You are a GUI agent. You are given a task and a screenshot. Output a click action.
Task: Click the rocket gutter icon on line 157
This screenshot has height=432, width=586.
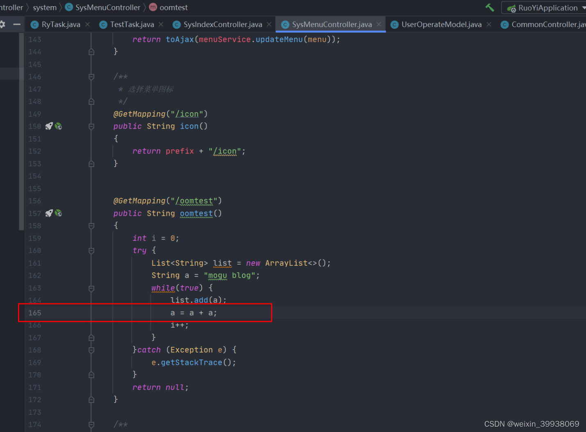[49, 213]
